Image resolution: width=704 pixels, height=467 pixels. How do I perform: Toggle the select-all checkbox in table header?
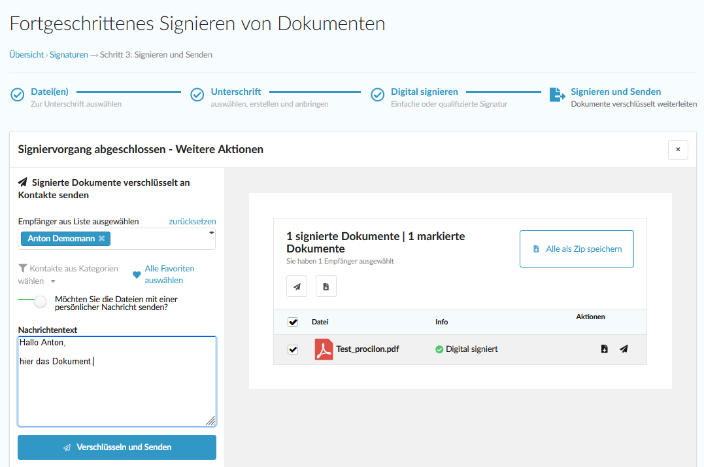point(293,322)
